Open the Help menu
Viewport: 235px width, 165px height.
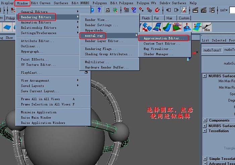point(193,3)
